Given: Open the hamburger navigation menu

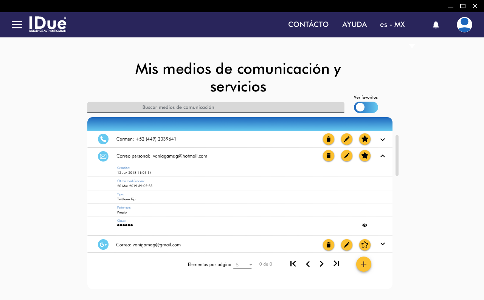Looking at the screenshot, I should click(17, 25).
